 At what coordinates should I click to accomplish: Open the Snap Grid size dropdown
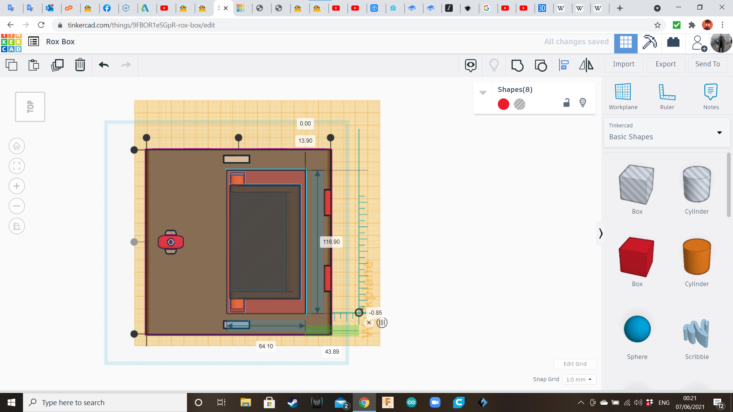tap(579, 379)
